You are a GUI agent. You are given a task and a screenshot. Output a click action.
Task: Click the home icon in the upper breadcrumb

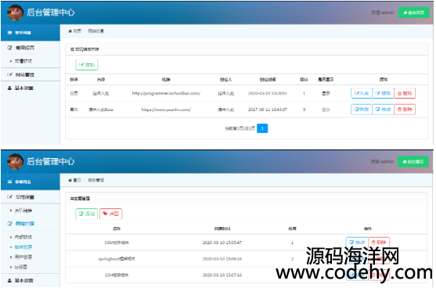tap(70, 31)
